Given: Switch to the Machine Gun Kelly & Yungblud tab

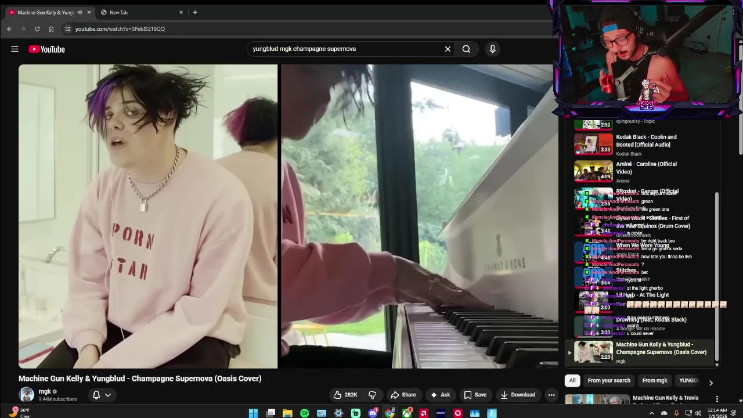Looking at the screenshot, I should coord(45,12).
